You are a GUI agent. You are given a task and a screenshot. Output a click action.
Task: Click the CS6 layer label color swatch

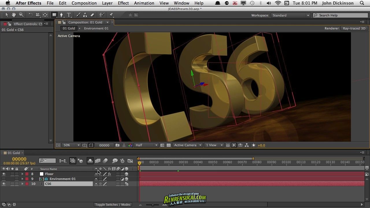[27, 184]
